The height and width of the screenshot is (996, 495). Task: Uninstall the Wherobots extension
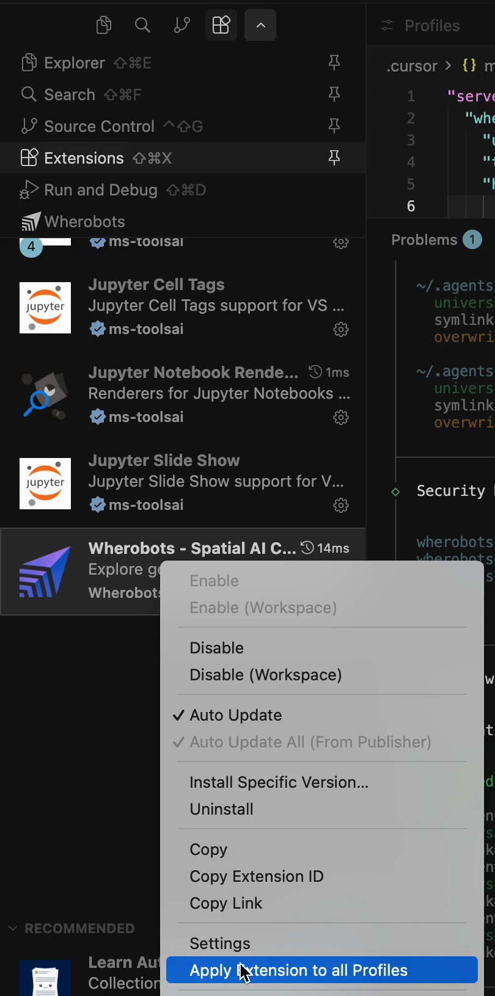[221, 809]
